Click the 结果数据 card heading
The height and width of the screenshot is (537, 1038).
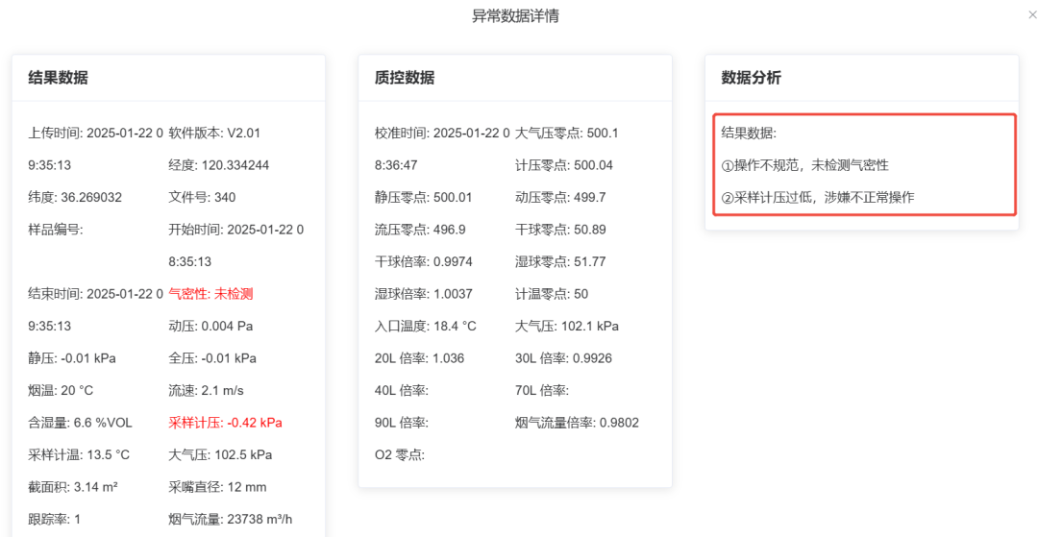(x=58, y=78)
